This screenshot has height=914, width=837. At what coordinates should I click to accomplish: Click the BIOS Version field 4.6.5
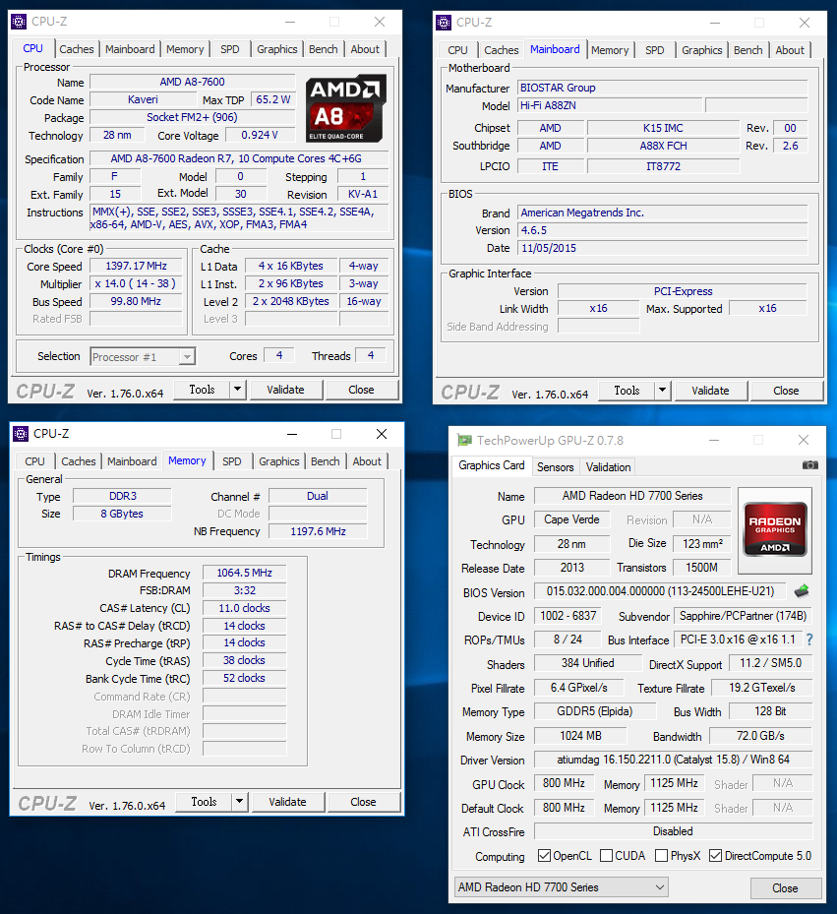click(663, 230)
